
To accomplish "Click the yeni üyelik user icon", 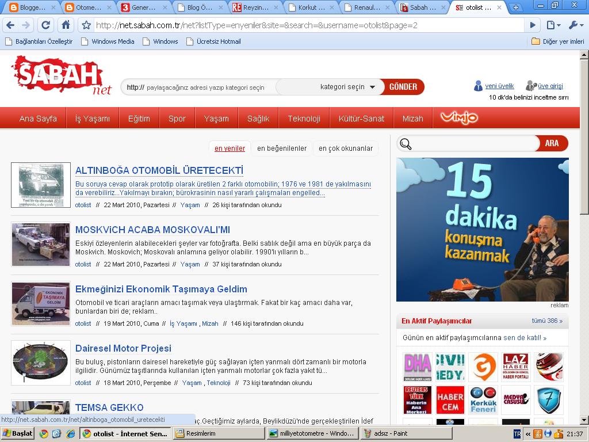I will 478,86.
